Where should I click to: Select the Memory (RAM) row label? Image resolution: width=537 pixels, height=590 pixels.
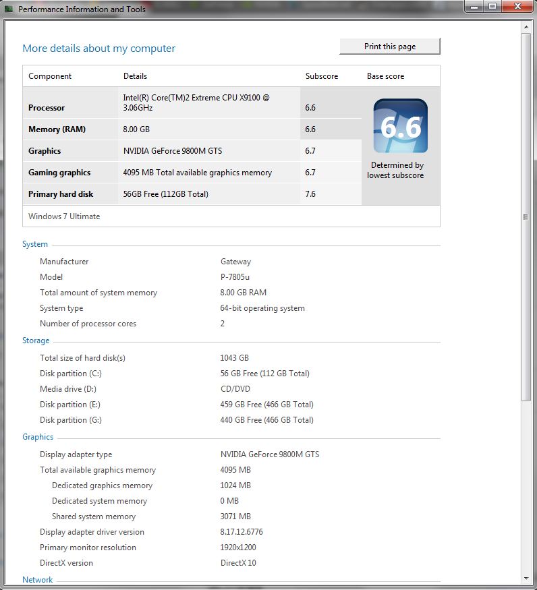click(x=57, y=129)
